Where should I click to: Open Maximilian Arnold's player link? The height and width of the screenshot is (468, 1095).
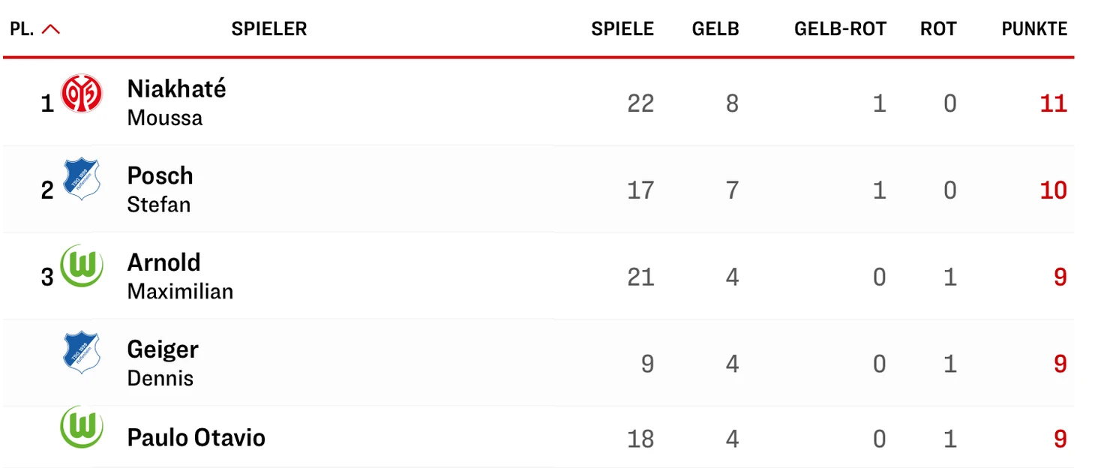pos(180,276)
